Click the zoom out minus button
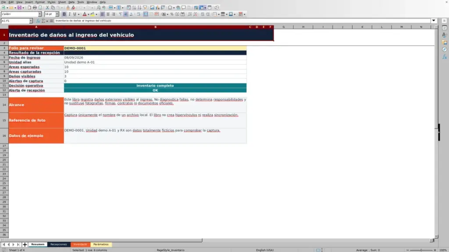Image resolution: width=449 pixels, height=252 pixels. coord(407,250)
